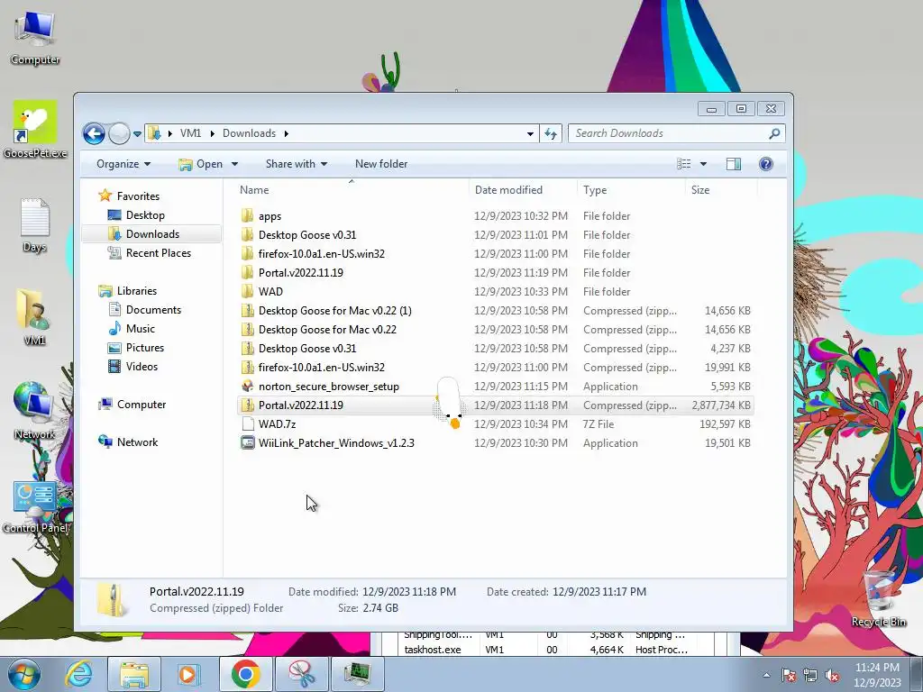This screenshot has width=923, height=692.
Task: Open the view options dropdown arrow
Action: 703,164
